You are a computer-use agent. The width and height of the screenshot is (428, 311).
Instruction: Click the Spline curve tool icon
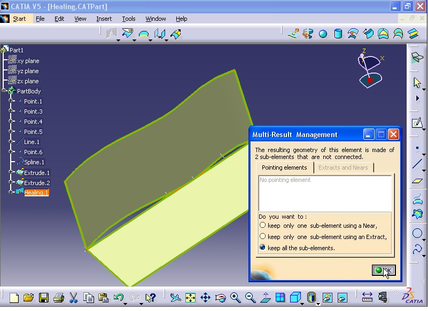pyautogui.click(x=417, y=249)
